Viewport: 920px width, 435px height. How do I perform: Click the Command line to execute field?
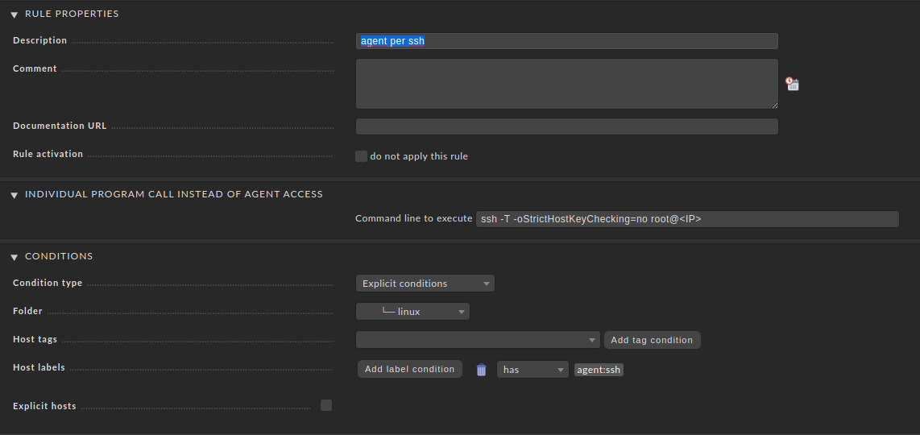click(686, 219)
